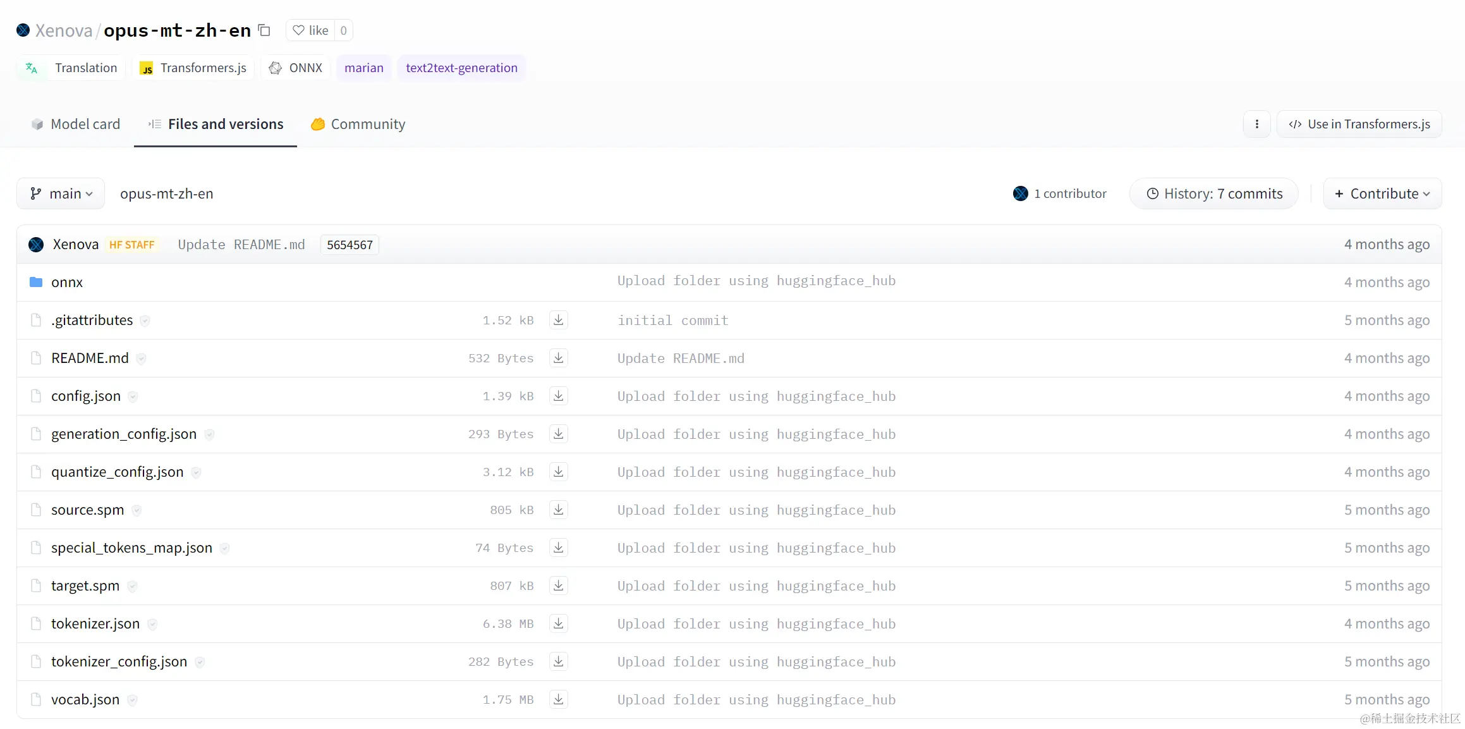The height and width of the screenshot is (729, 1465).
Task: Click the security scan badge beside vocab.json
Action: (132, 700)
